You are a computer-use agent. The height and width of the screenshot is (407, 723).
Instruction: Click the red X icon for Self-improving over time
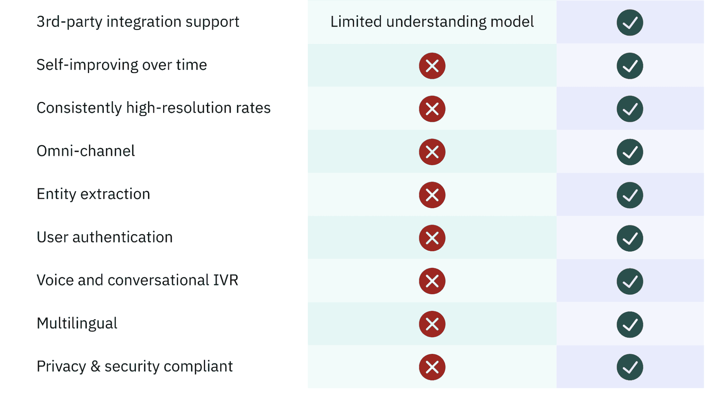tap(432, 66)
